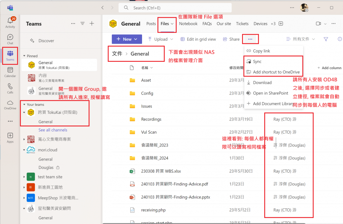The width and height of the screenshot is (343, 224).
Task: Click the 文件 breadcrumb link
Action: [117, 54]
